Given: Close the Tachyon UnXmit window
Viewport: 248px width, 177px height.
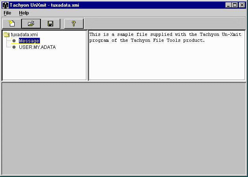Looking at the screenshot, I should click(x=242, y=5).
